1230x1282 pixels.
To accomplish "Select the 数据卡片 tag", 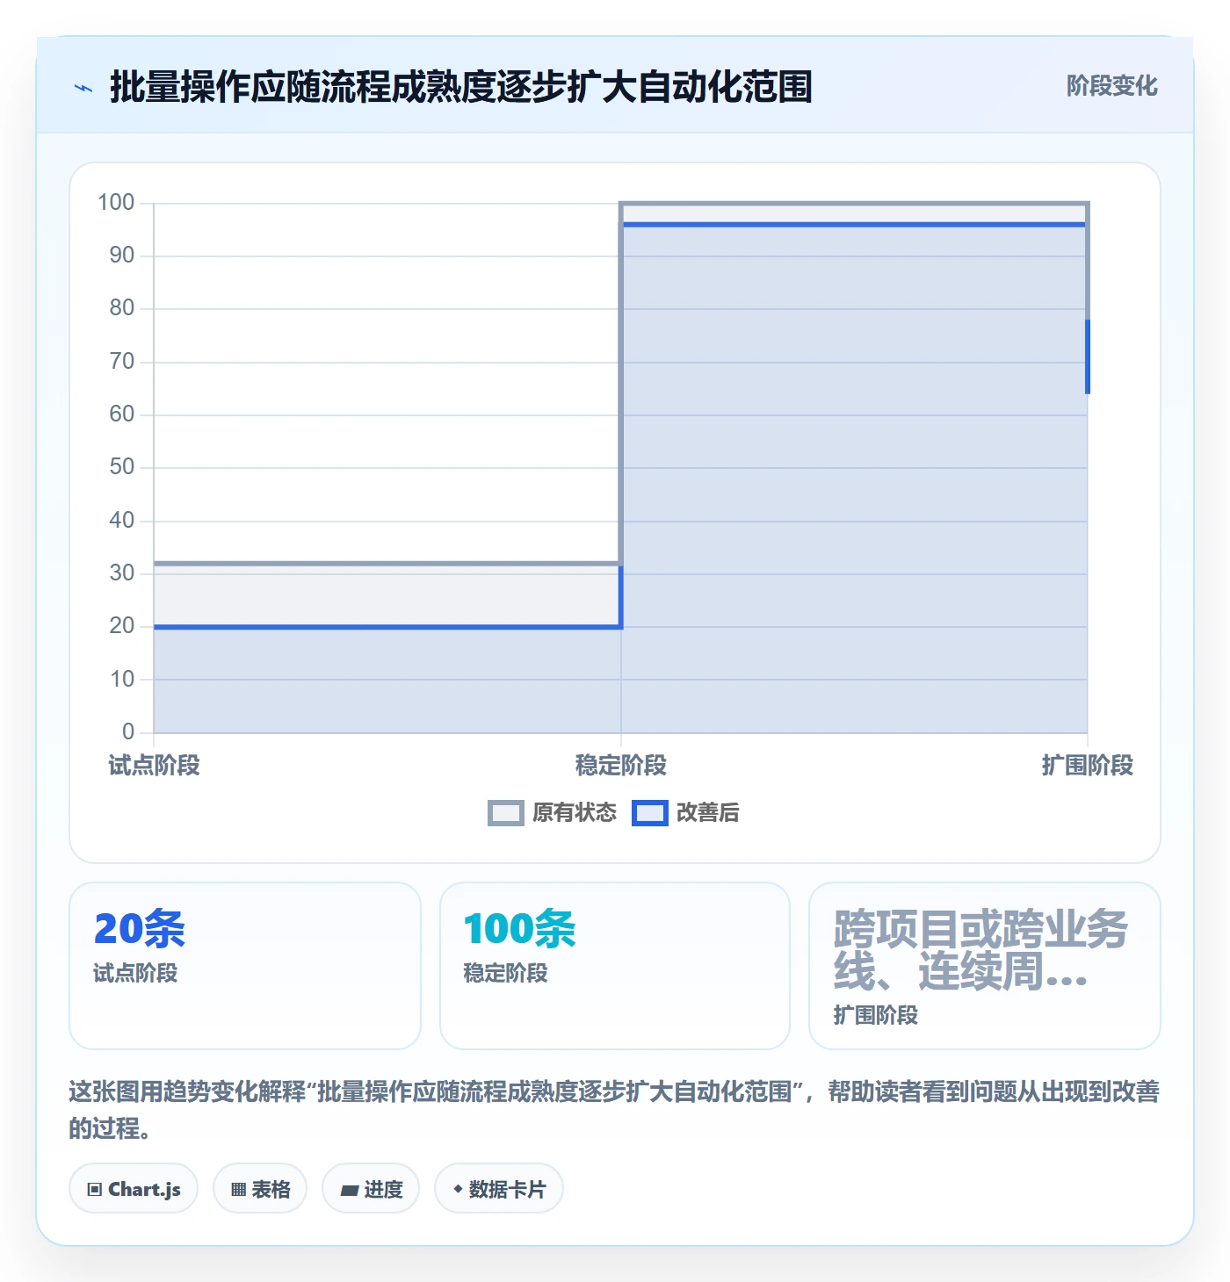I will pos(499,1189).
